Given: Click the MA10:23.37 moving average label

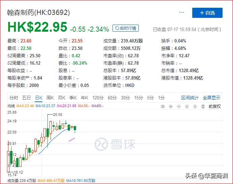Looking at the screenshot, I should click(x=45, y=106).
